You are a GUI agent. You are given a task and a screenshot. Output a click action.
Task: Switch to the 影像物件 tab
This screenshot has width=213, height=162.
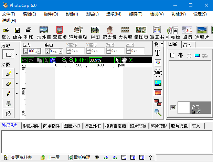click(x=31, y=126)
